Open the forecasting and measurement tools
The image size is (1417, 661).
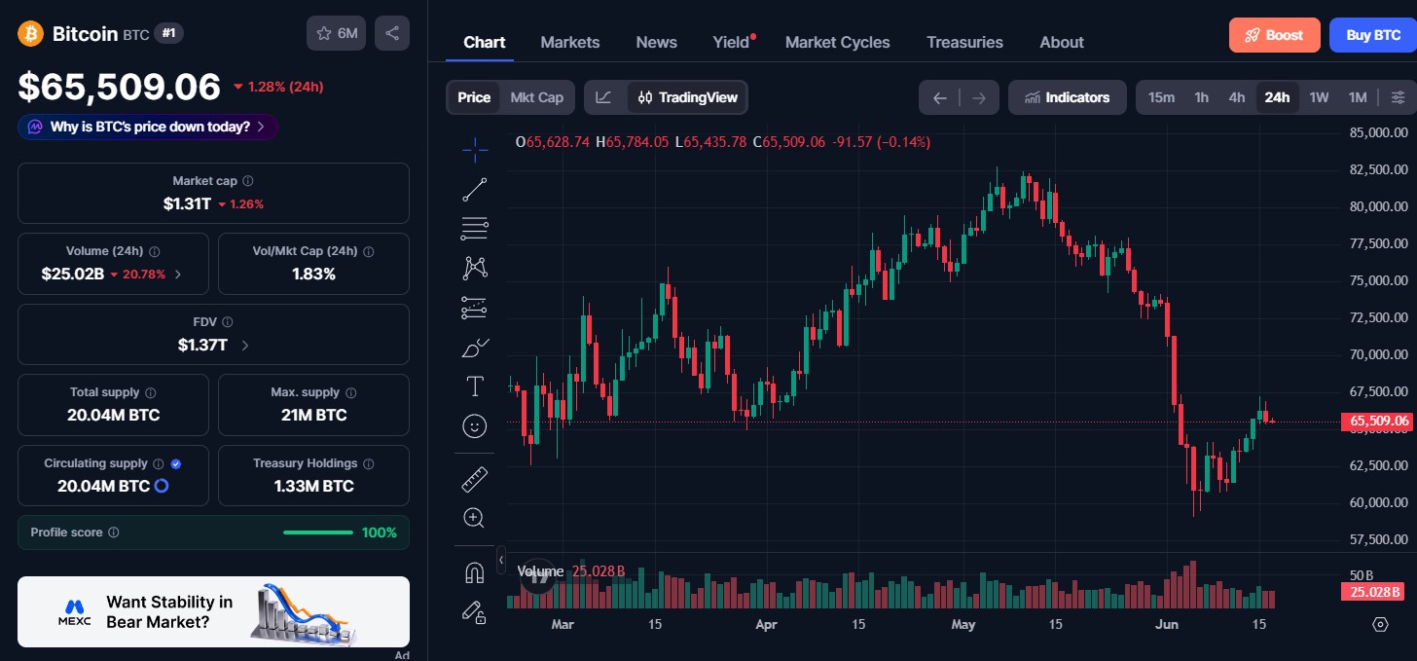(x=475, y=308)
